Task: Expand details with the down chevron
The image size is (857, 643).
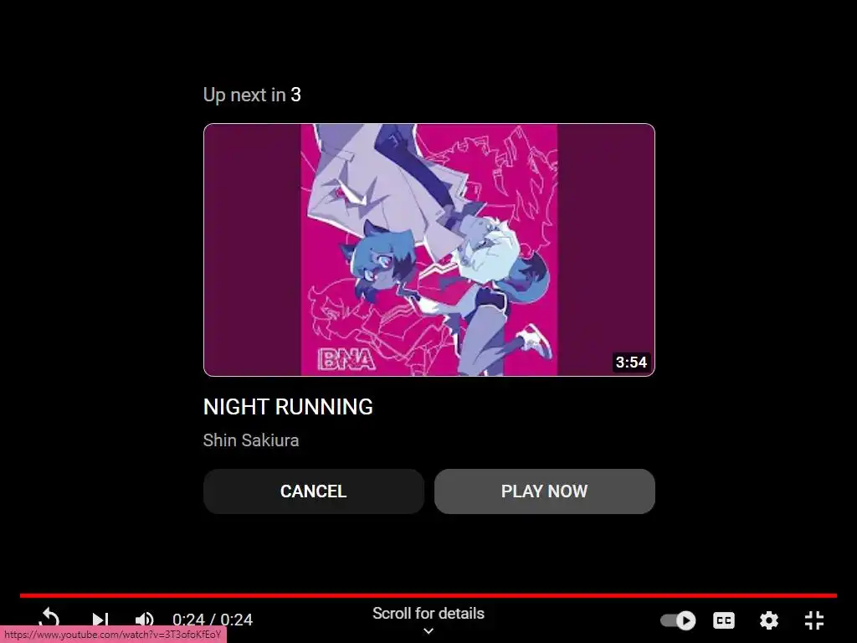Action: 428,631
